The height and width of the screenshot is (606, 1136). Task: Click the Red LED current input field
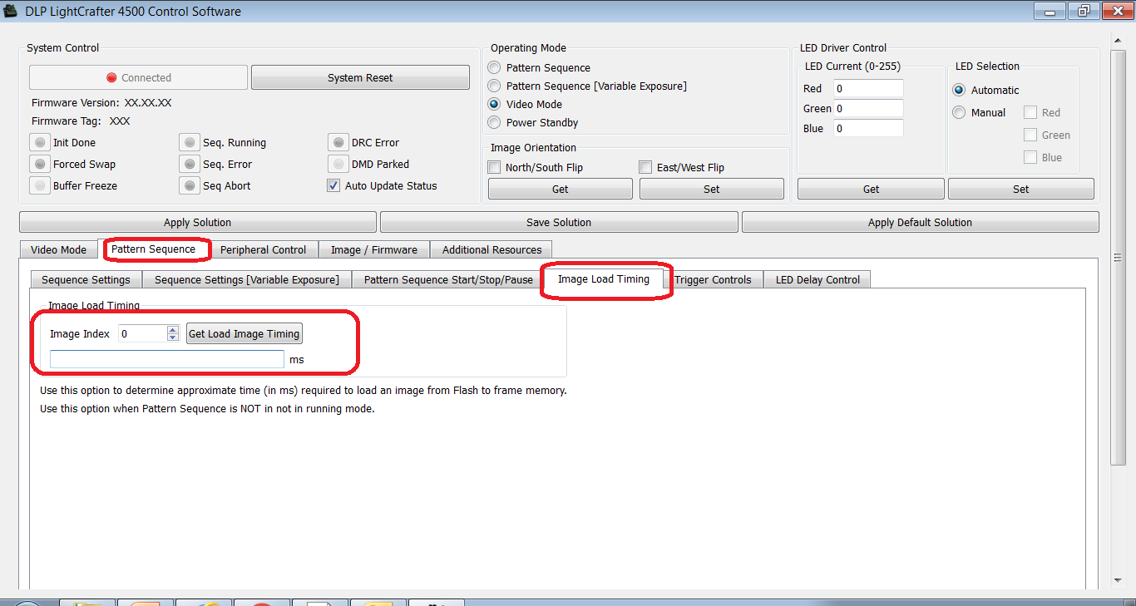point(868,88)
